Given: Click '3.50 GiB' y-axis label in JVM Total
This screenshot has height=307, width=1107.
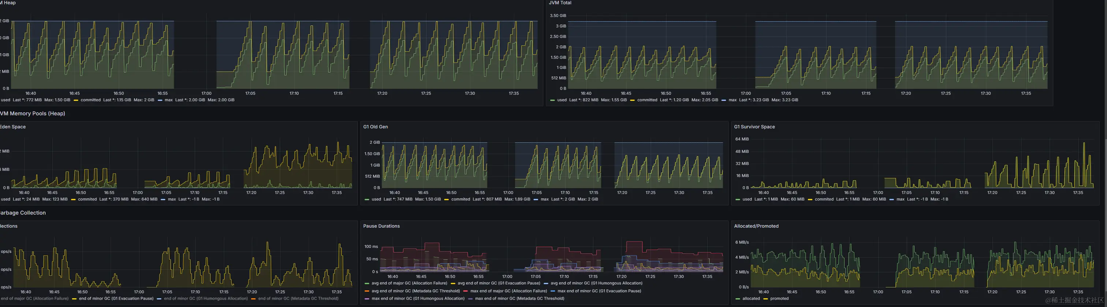Looking at the screenshot, I should (x=558, y=16).
